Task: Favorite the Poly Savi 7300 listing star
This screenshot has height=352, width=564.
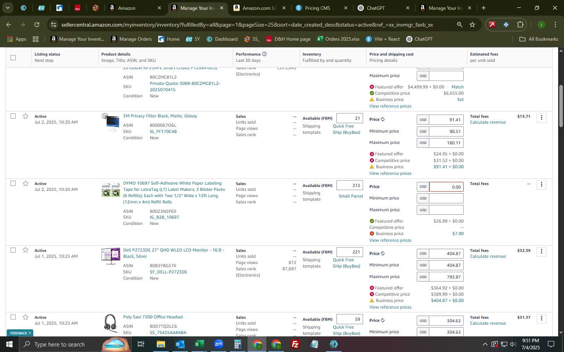Action: click(25, 317)
